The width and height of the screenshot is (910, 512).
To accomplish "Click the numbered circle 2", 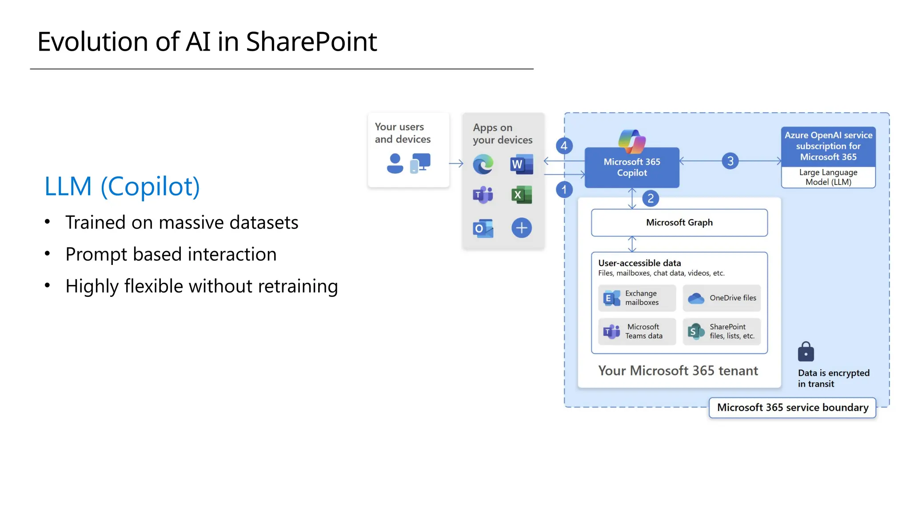I will point(651,198).
